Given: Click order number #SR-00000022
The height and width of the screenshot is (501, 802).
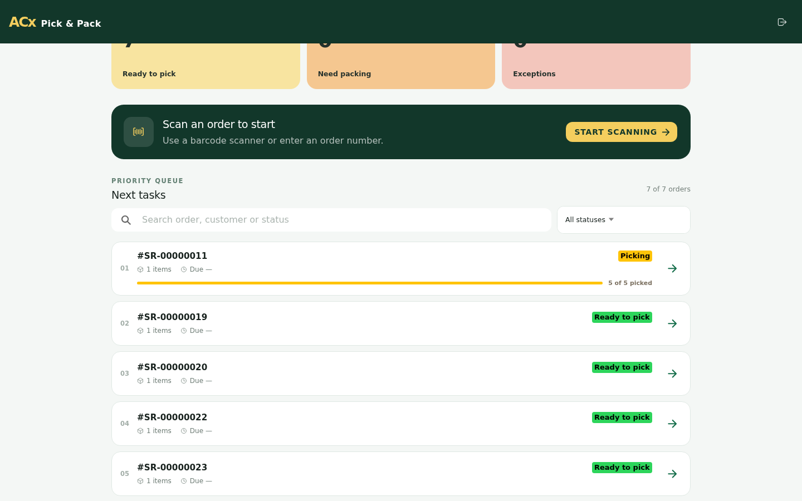Looking at the screenshot, I should [172, 417].
